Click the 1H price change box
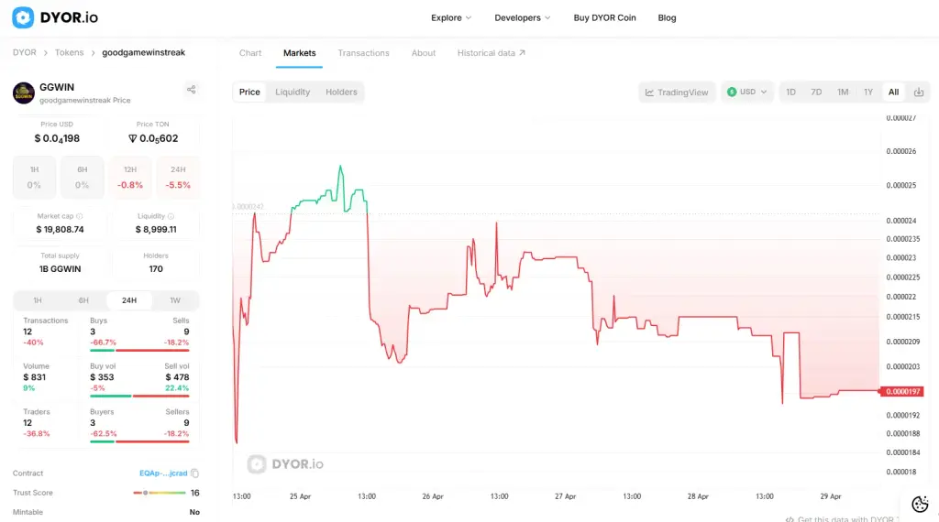Image resolution: width=939 pixels, height=522 pixels. (x=34, y=178)
